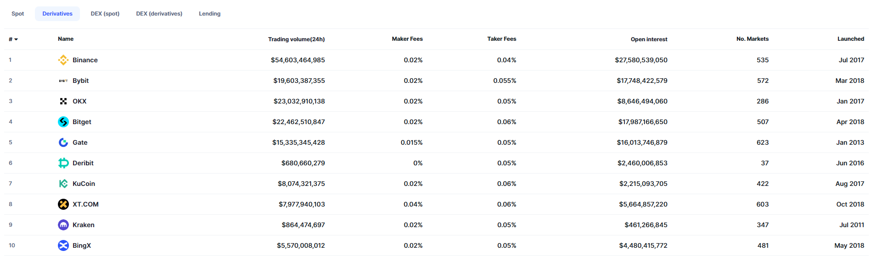
Task: Open the Kraken exchange name link
Action: [x=84, y=225]
